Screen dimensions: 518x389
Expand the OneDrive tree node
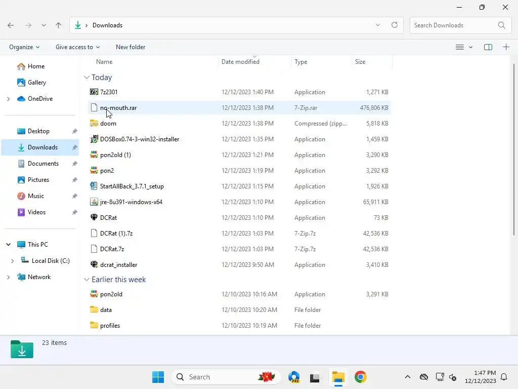pyautogui.click(x=9, y=99)
